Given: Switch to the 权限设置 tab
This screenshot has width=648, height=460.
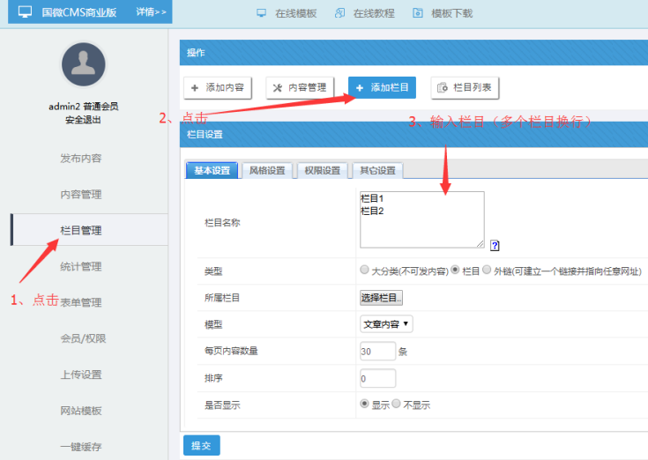Looking at the screenshot, I should [x=321, y=171].
